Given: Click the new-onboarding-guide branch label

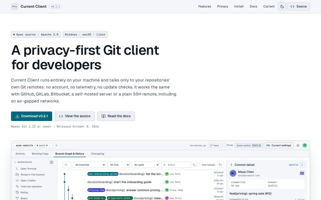Looking at the screenshot, I should [103, 174].
